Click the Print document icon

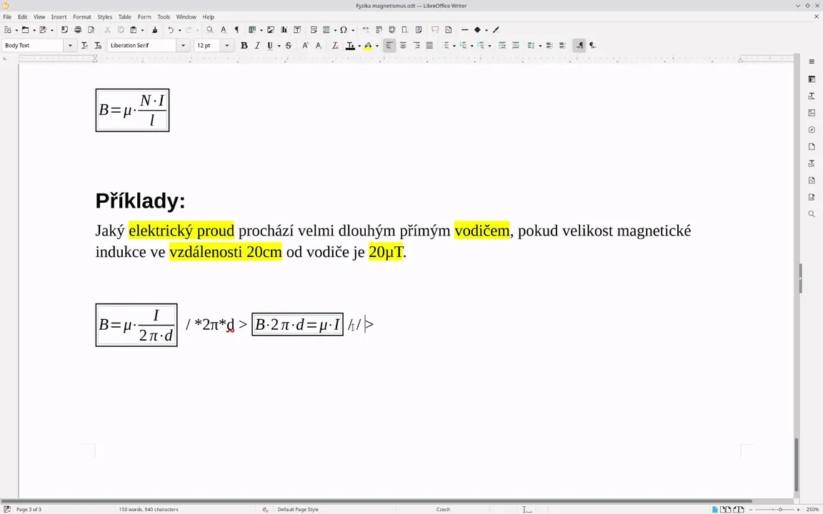(x=78, y=30)
